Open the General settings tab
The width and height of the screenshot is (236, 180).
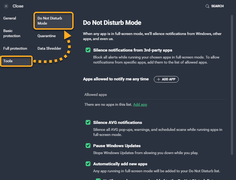[10, 18]
